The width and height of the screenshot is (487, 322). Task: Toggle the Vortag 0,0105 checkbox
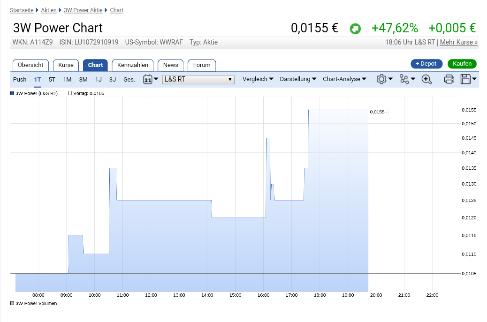[x=70, y=93]
